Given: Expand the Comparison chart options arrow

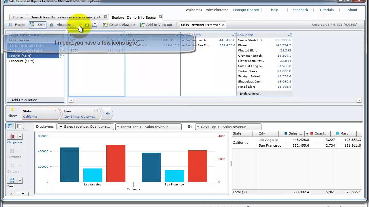Looking at the screenshot, I should [x=20, y=137].
